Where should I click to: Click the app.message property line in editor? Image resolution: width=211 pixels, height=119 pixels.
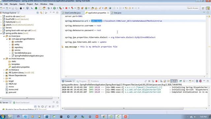pyautogui.click(x=91, y=47)
